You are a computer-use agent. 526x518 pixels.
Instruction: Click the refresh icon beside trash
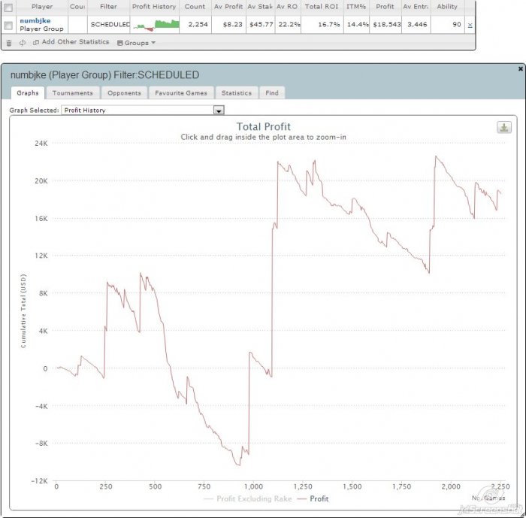point(23,43)
